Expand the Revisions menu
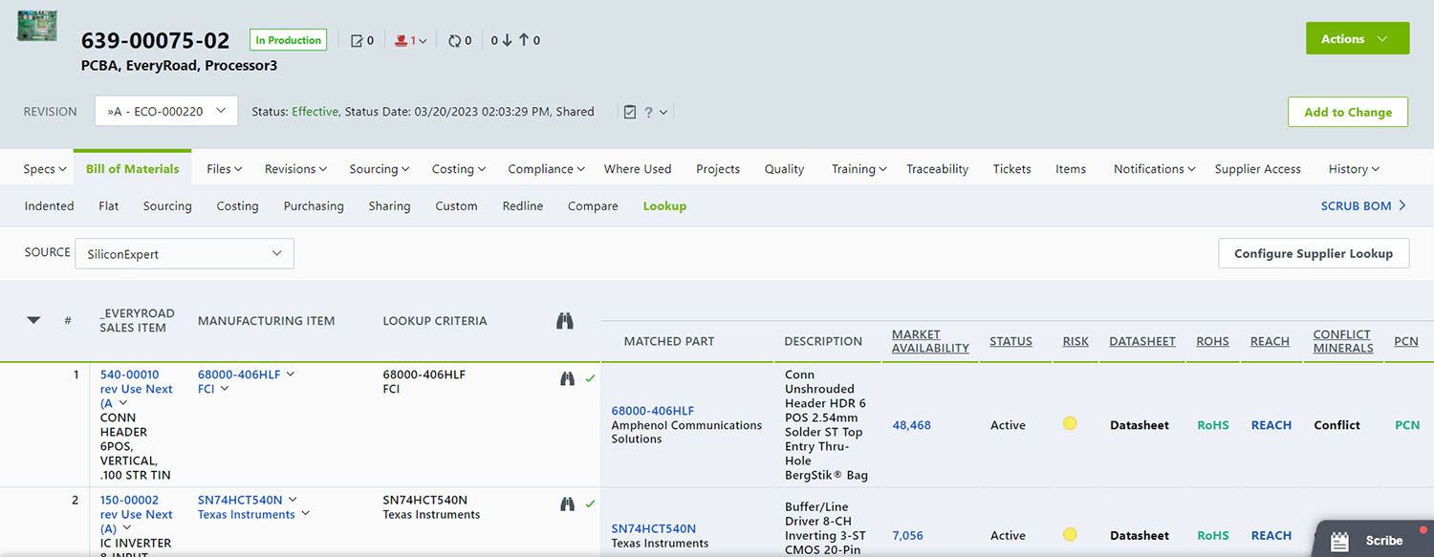The image size is (1434, 557). click(295, 169)
